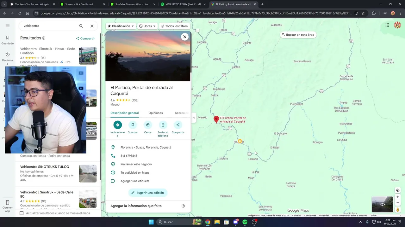This screenshot has height=227, width=405.
Task: Click the Condiciones footer link
Action: tap(310, 216)
